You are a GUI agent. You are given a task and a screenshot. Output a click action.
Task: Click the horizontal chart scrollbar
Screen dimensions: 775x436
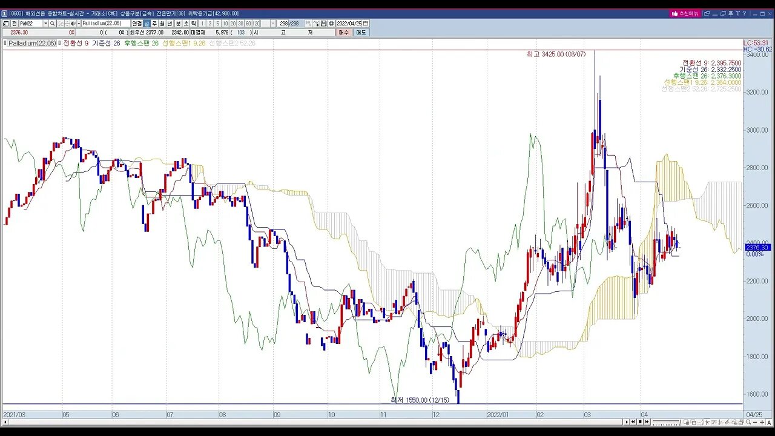pyautogui.click(x=314, y=421)
